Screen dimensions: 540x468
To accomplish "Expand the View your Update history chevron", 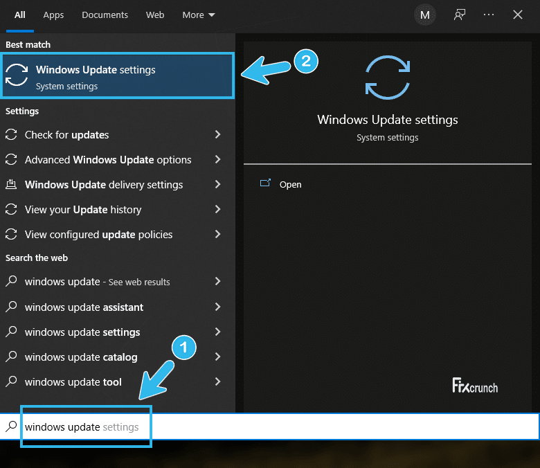I will click(217, 209).
